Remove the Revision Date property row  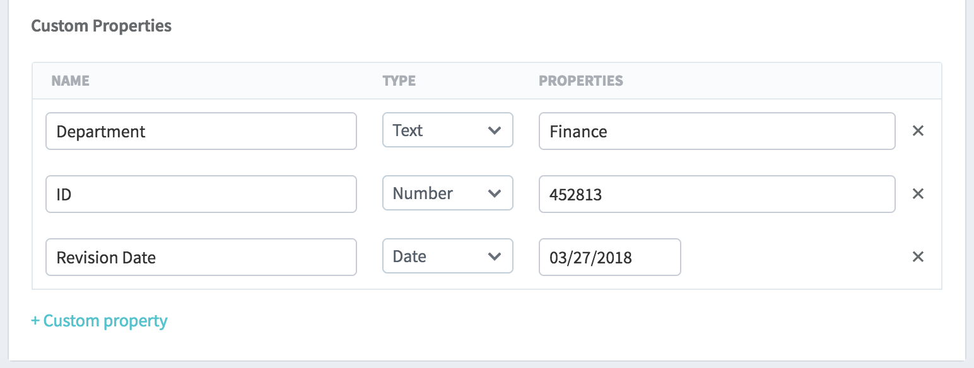[918, 257]
